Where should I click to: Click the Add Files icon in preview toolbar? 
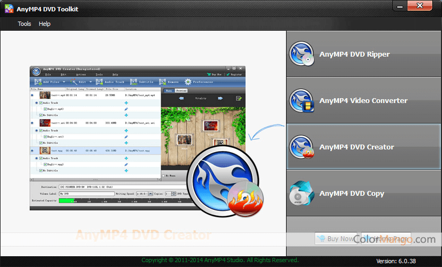click(x=38, y=82)
